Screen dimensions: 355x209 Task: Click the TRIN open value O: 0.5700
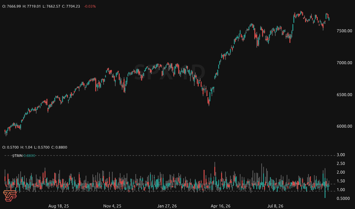tap(10, 147)
